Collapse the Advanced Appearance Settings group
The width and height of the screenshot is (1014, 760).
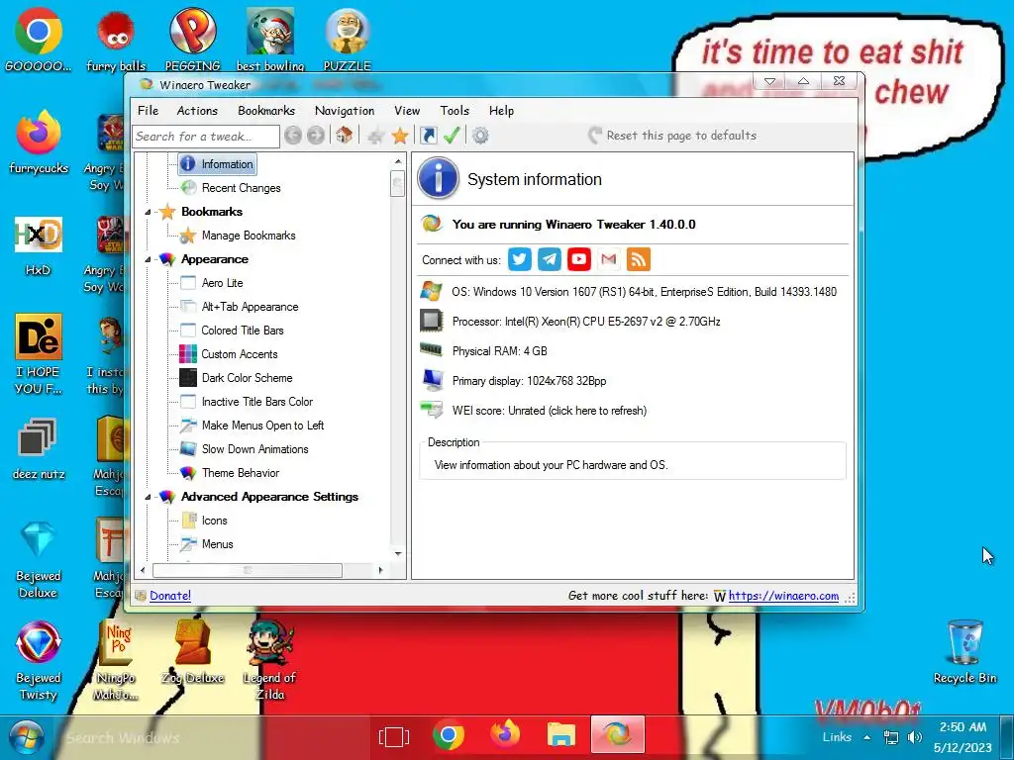click(148, 497)
